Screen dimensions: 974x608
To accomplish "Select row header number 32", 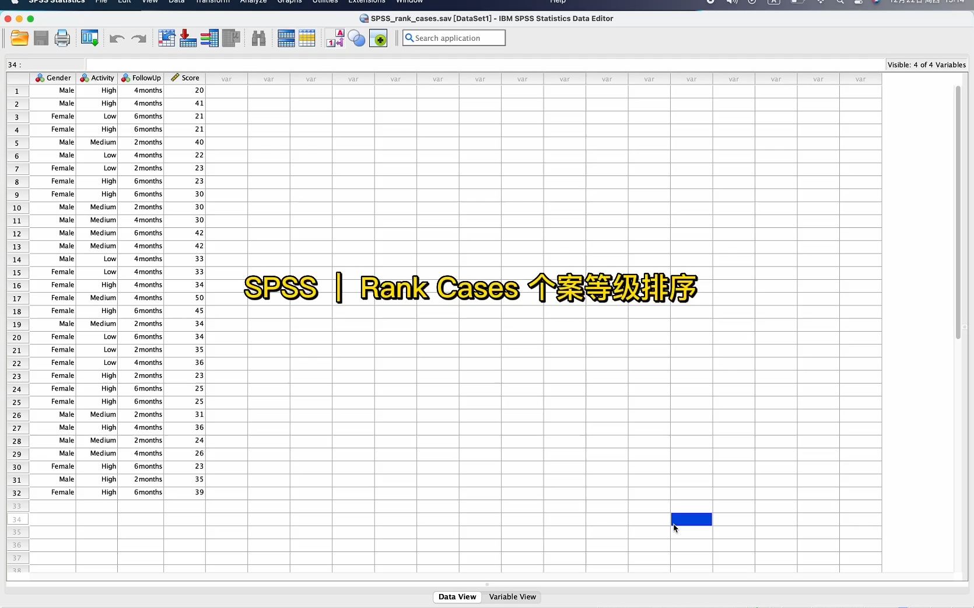I will tap(17, 493).
